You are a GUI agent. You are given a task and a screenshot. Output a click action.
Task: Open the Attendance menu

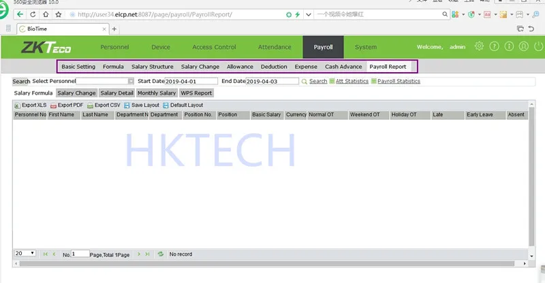275,47
